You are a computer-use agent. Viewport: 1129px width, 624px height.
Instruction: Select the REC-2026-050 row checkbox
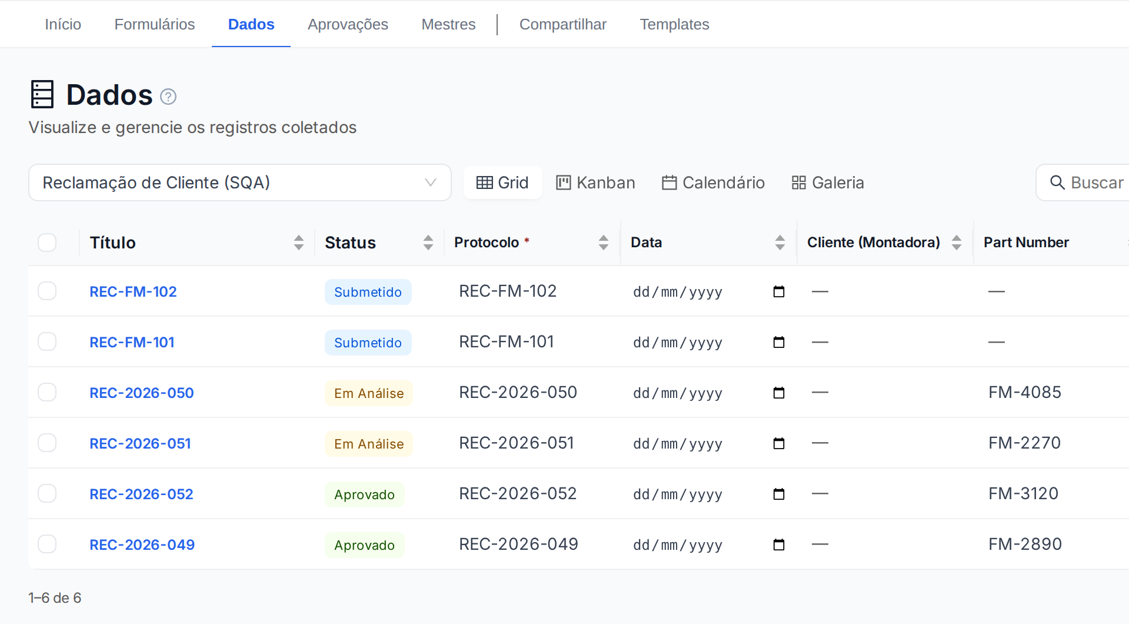pos(47,392)
